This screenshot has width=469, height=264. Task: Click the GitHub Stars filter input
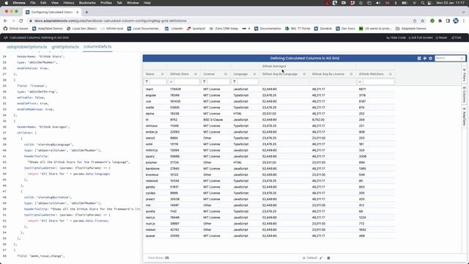(x=187, y=81)
